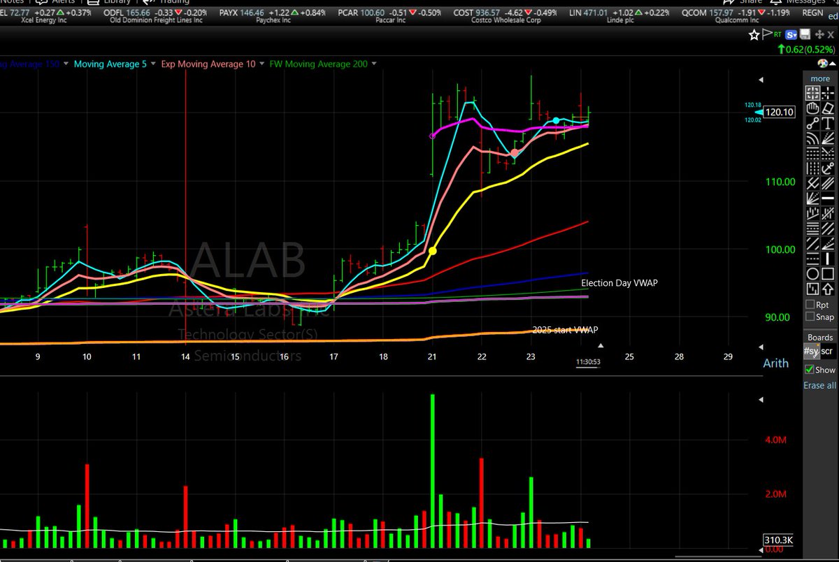The height and width of the screenshot is (562, 839).
Task: Click the flag icon beside RT
Action: pos(766,34)
